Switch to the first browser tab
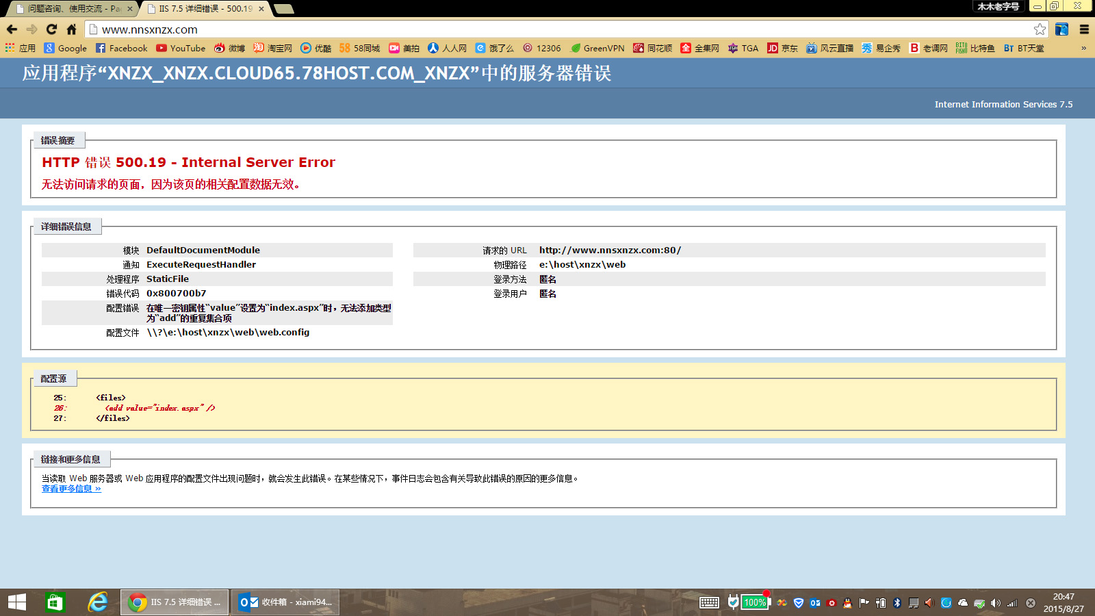 point(72,9)
